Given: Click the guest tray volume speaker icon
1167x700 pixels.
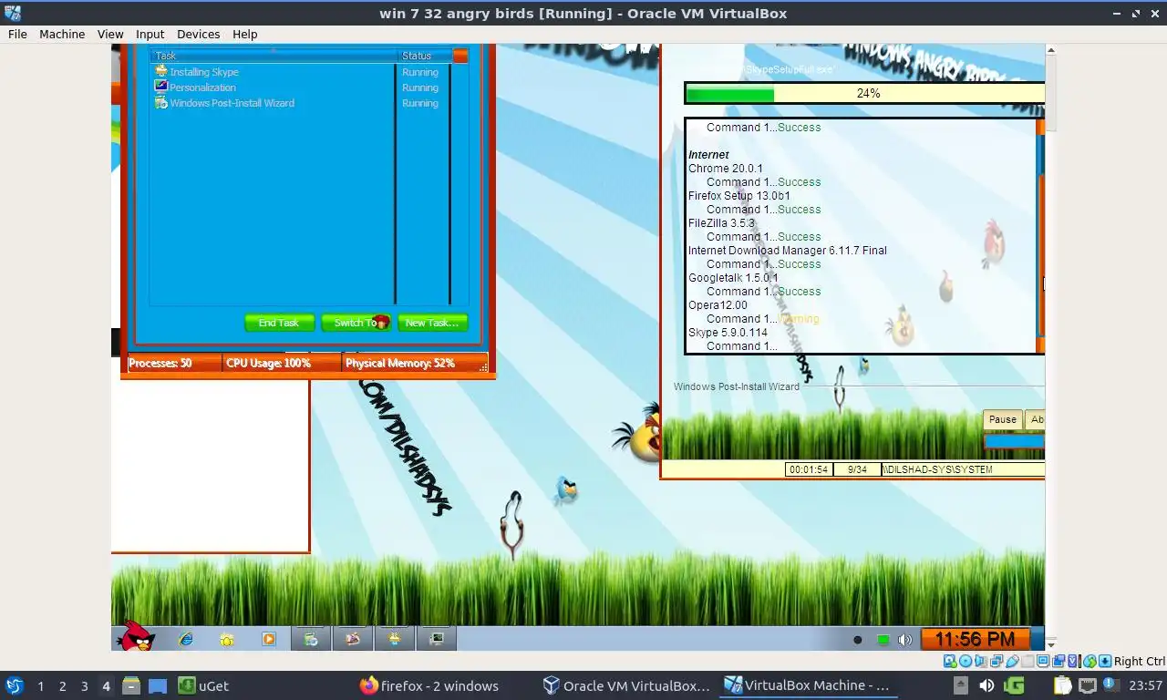Looking at the screenshot, I should [x=904, y=640].
